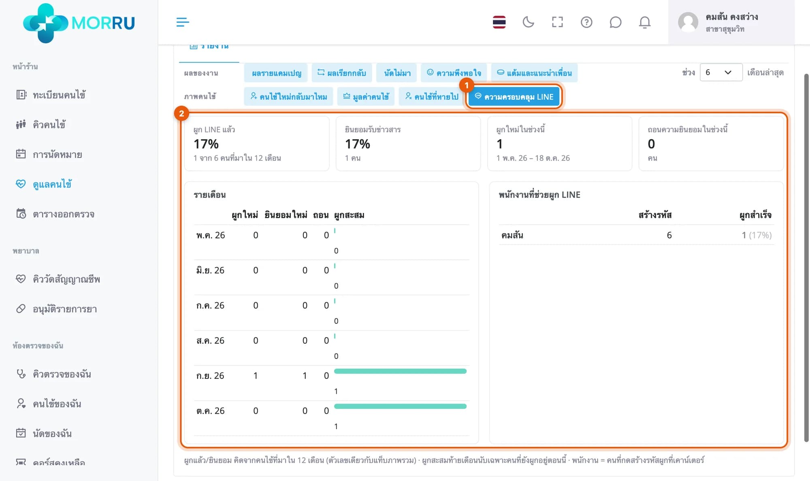This screenshot has width=810, height=481.
Task: Toggle dark mode moon icon
Action: tap(528, 22)
